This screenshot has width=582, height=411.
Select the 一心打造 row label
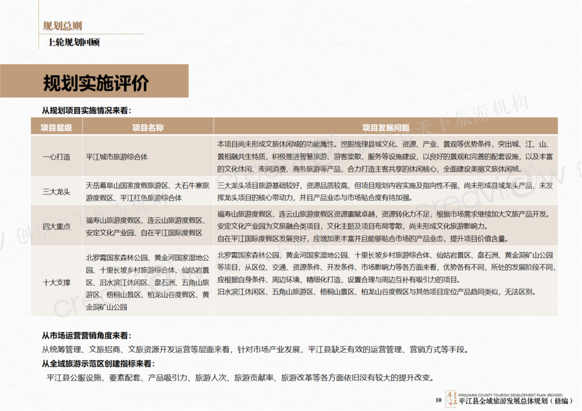[56, 157]
